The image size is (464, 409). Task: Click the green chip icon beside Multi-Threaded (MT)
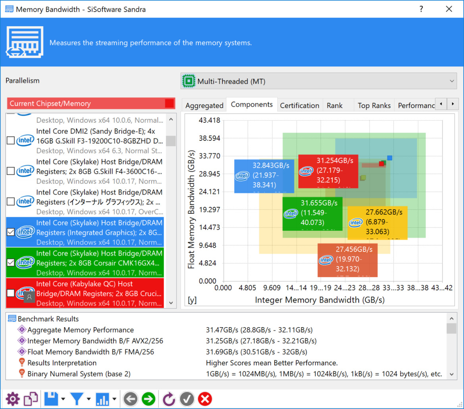[x=189, y=81]
